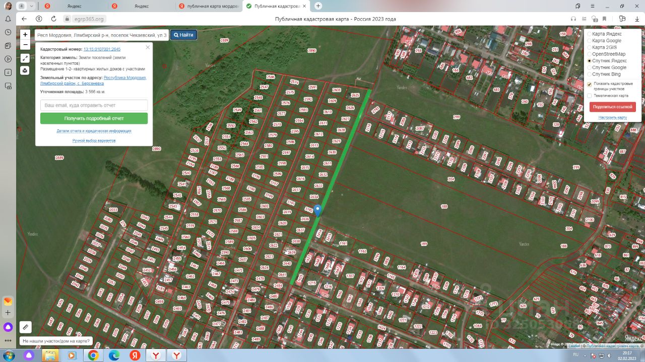This screenshot has height=362, width=645.
Task: Toggle fullscreen map view icon
Action: (25, 58)
